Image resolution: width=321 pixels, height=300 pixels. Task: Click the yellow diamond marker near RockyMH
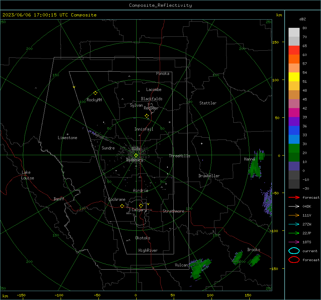point(95,93)
